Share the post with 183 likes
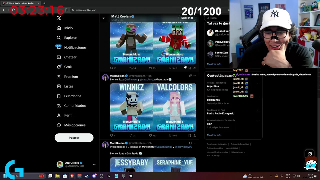320x180 pixels. (195, 135)
